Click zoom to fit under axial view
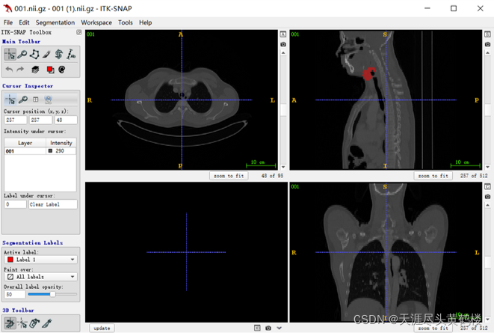This screenshot has width=494, height=333. pos(229,176)
